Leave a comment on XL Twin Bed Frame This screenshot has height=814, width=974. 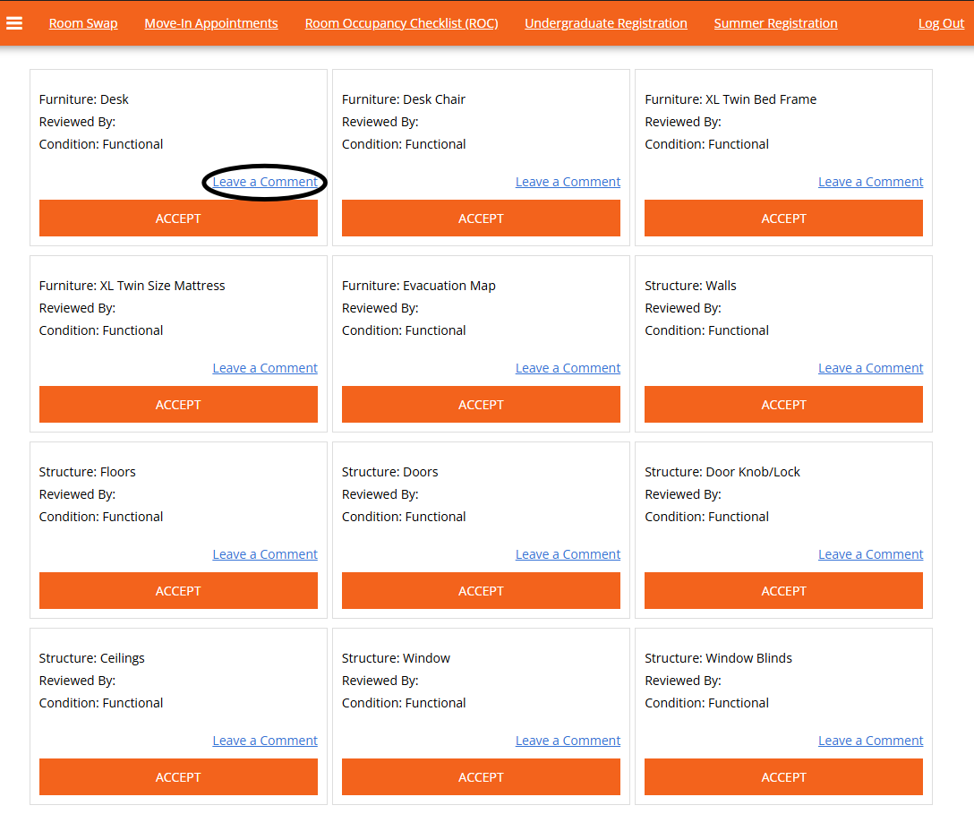870,182
